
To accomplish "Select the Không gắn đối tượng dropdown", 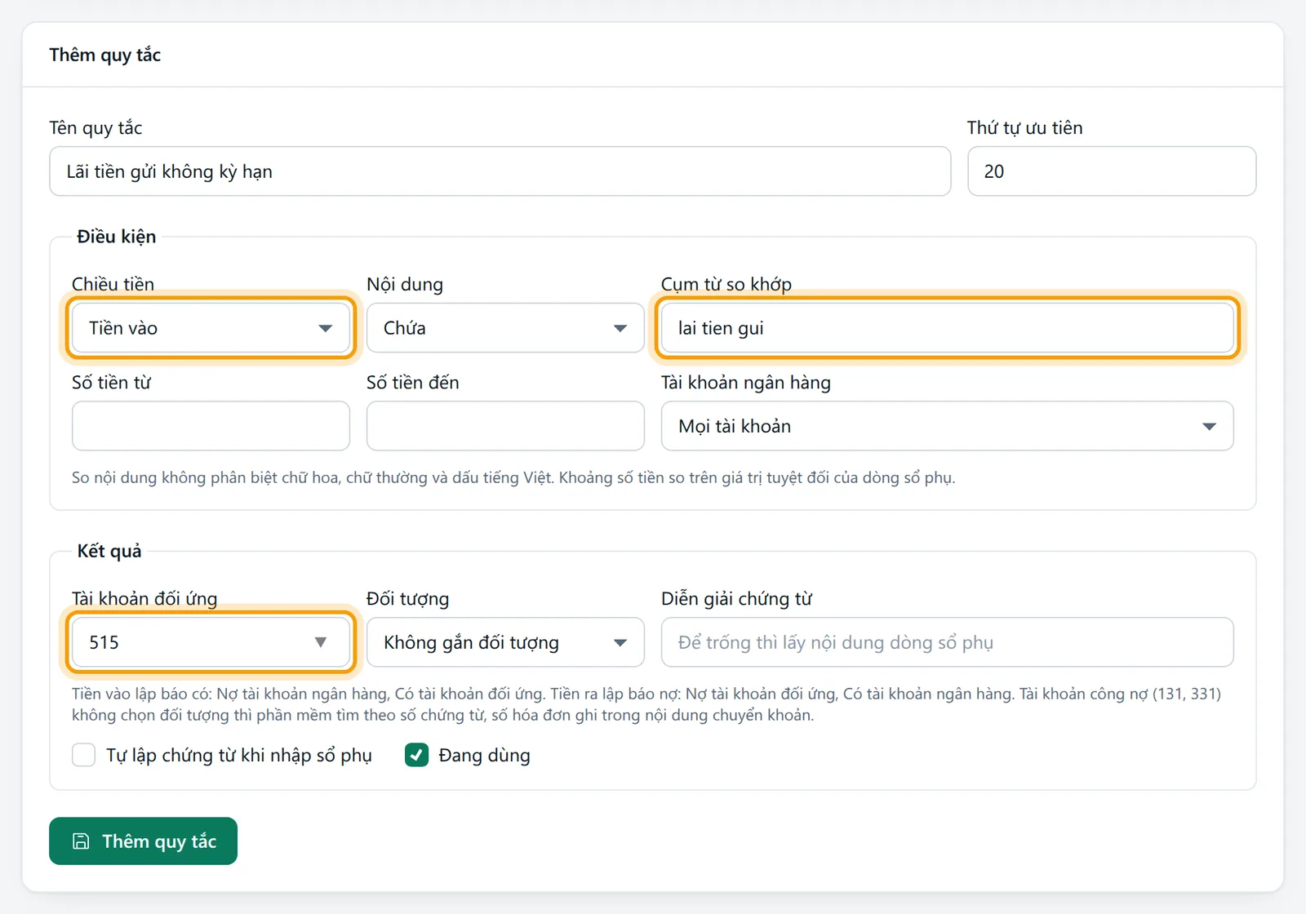I will pos(505,642).
